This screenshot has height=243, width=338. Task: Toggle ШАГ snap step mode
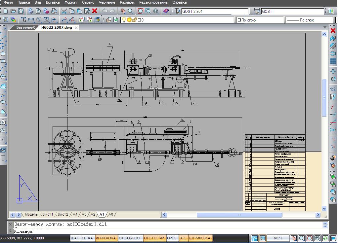(x=75, y=238)
